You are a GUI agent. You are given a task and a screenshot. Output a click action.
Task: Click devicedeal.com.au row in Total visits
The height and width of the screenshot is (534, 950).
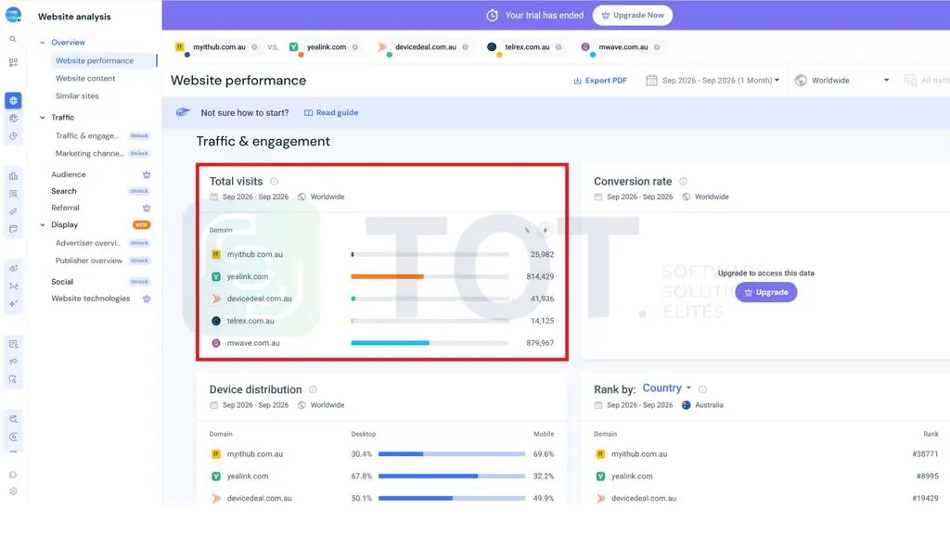[381, 299]
